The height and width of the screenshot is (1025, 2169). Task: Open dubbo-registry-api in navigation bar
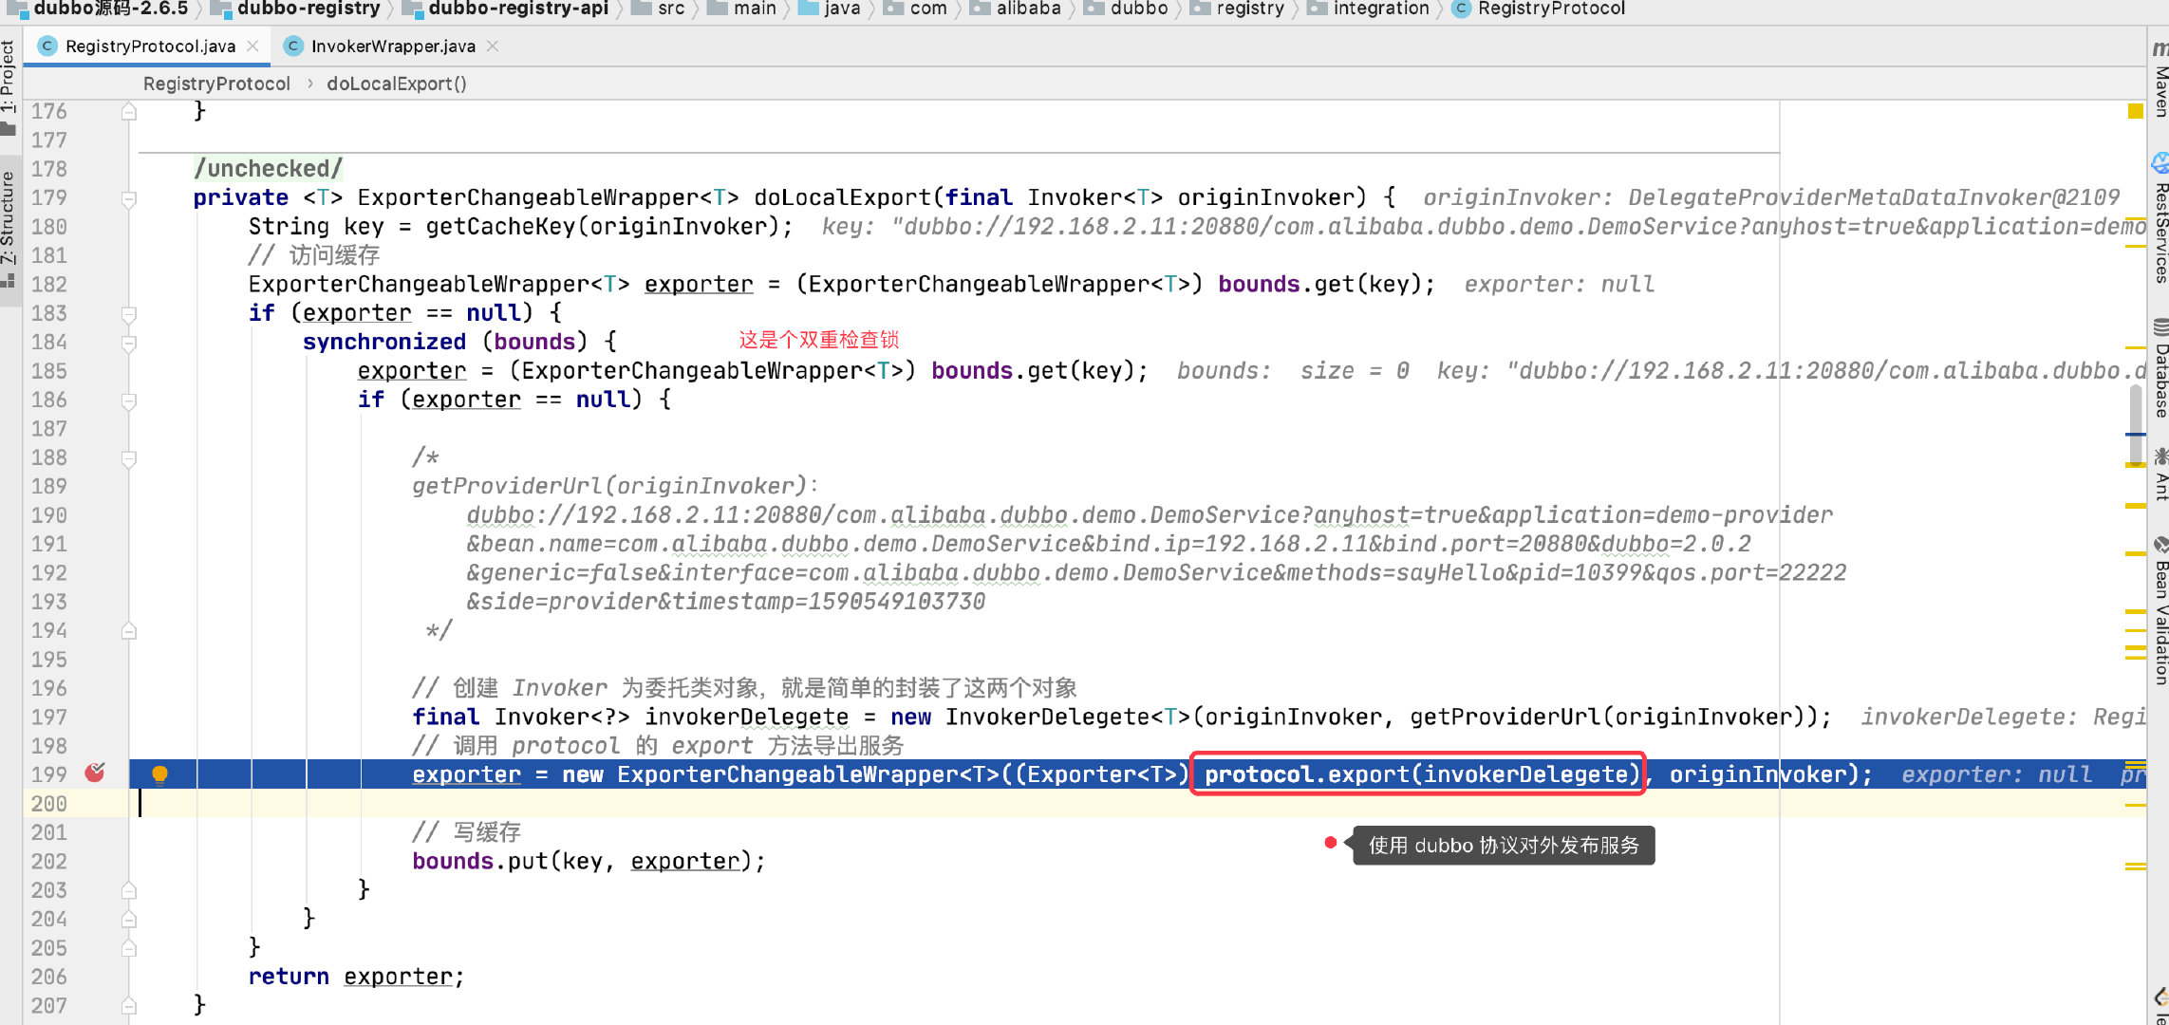(518, 9)
